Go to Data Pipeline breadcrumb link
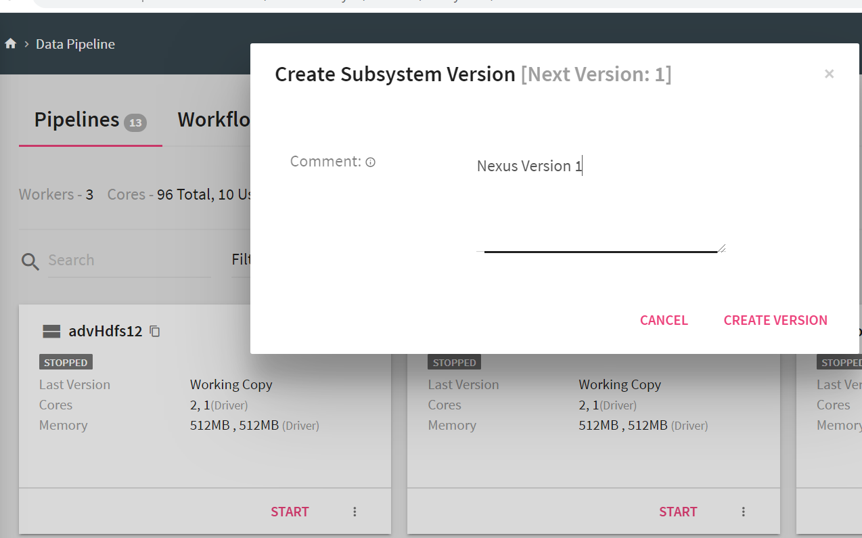 click(75, 44)
